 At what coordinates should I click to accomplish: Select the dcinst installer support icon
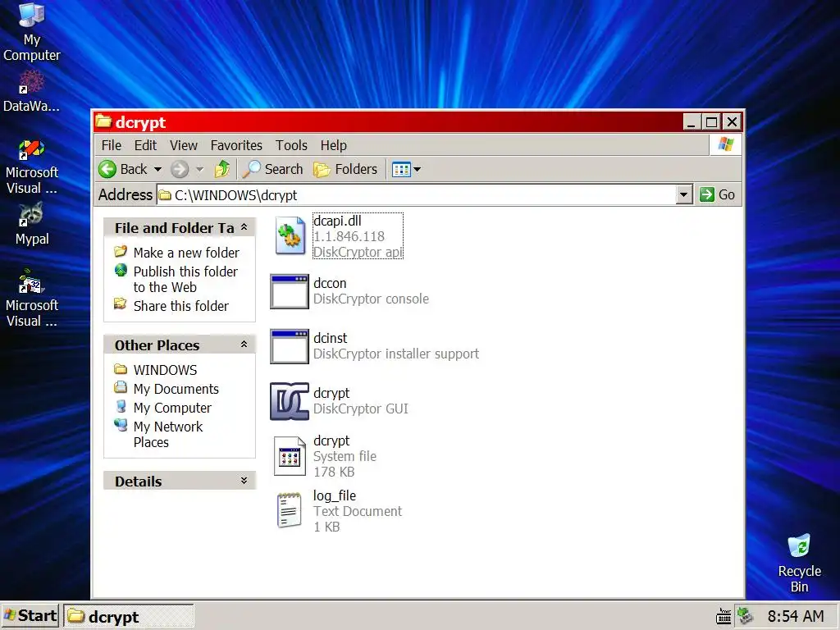290,346
